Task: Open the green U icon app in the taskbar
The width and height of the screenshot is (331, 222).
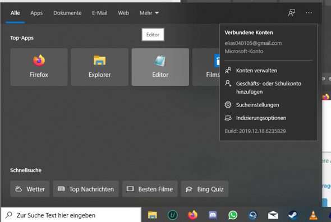Action: pyautogui.click(x=172, y=215)
